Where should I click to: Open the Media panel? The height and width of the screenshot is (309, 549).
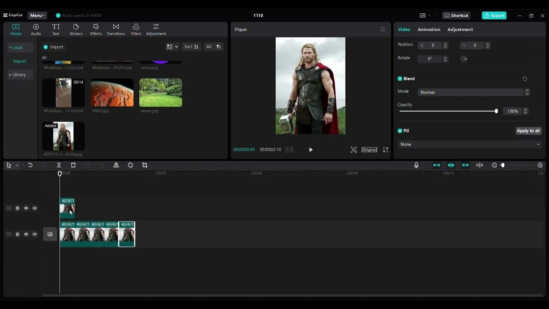coord(16,29)
